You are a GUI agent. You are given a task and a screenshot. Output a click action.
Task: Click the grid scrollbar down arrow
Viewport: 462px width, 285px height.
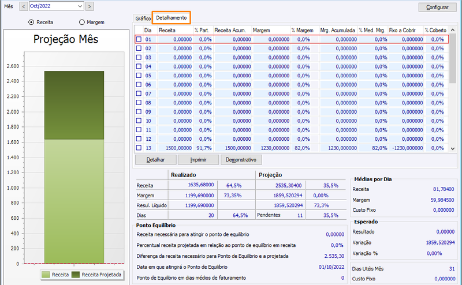click(x=453, y=149)
